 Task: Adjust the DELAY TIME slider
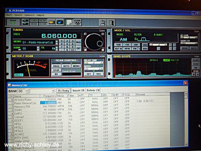point(94,63)
